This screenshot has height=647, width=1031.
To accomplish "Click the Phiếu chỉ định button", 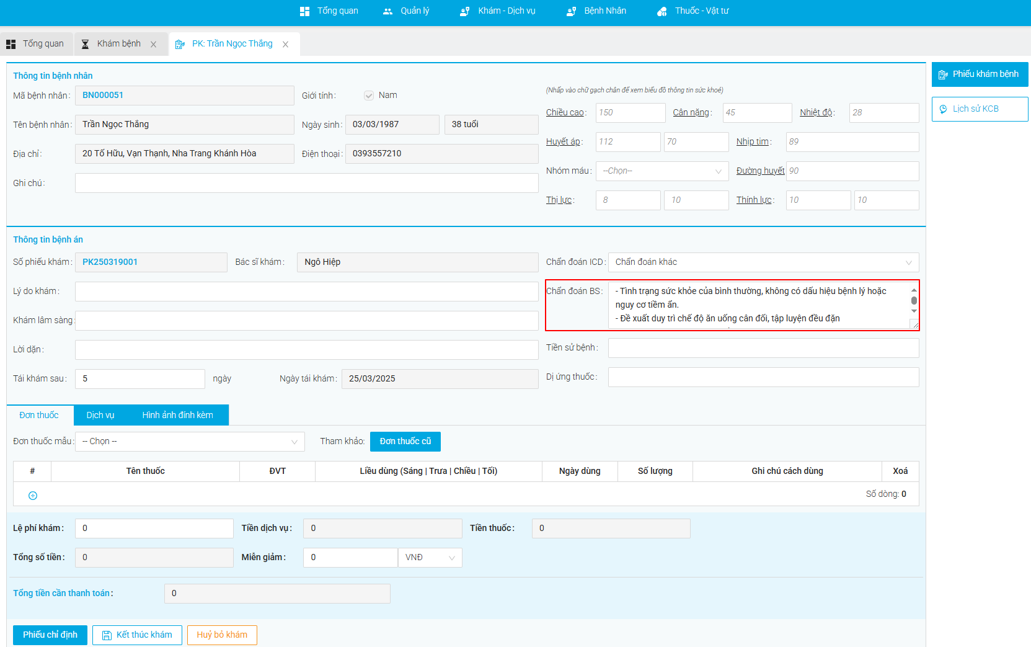I will (x=50, y=635).
